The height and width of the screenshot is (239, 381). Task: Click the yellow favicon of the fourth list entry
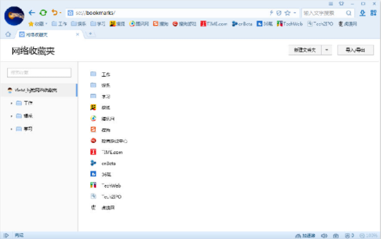[93, 107]
